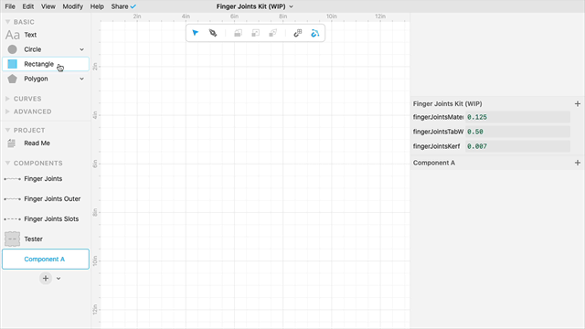Open the Help menu
The height and width of the screenshot is (329, 585).
tap(97, 6)
